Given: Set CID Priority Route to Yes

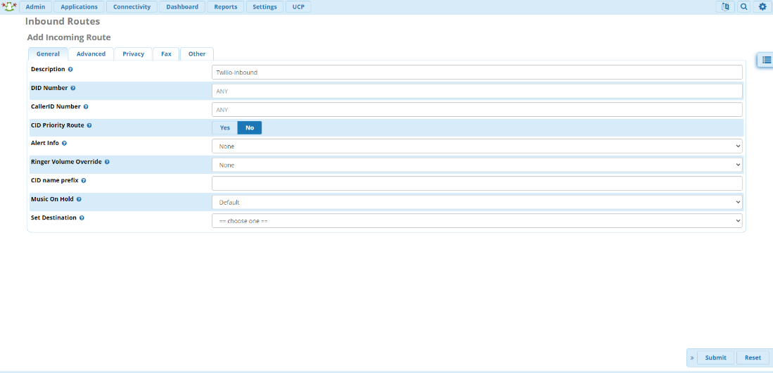Looking at the screenshot, I should click(x=224, y=127).
